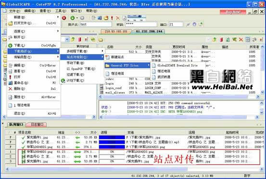Click the Buy Now button
266x179 pixels.
coord(233,12)
